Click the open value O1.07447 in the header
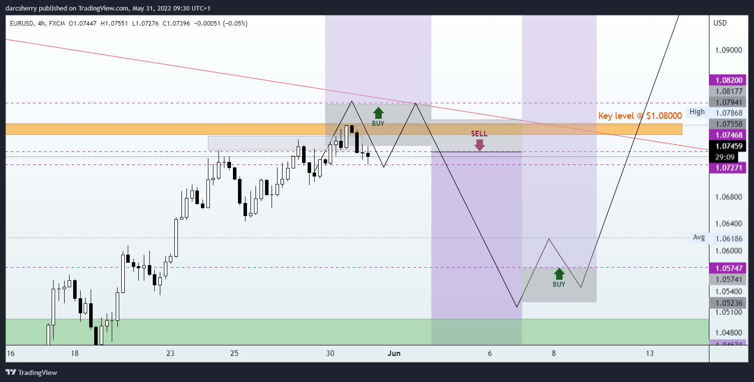The width and height of the screenshot is (754, 382). 84,24
